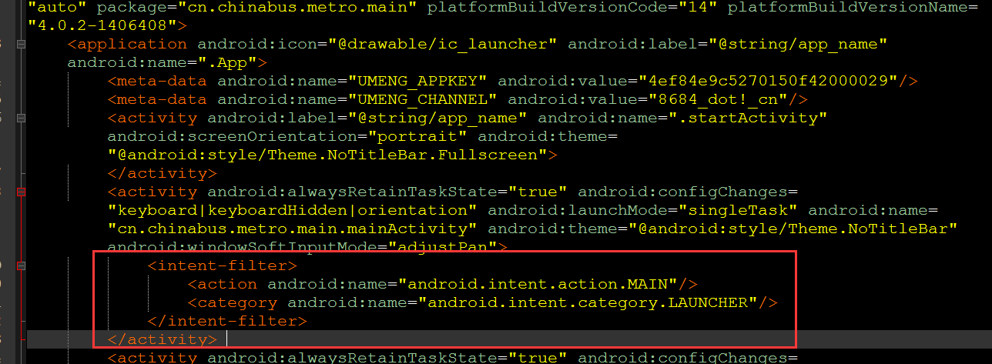
Task: Collapse the mainActivity activity red fold marker
Action: [x=21, y=192]
